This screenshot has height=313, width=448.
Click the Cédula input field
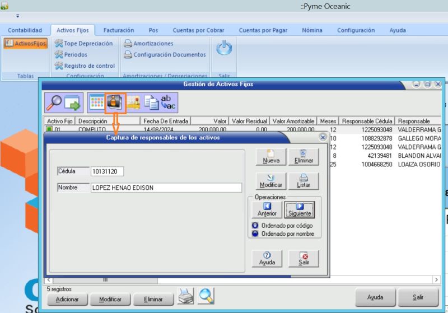(x=108, y=171)
